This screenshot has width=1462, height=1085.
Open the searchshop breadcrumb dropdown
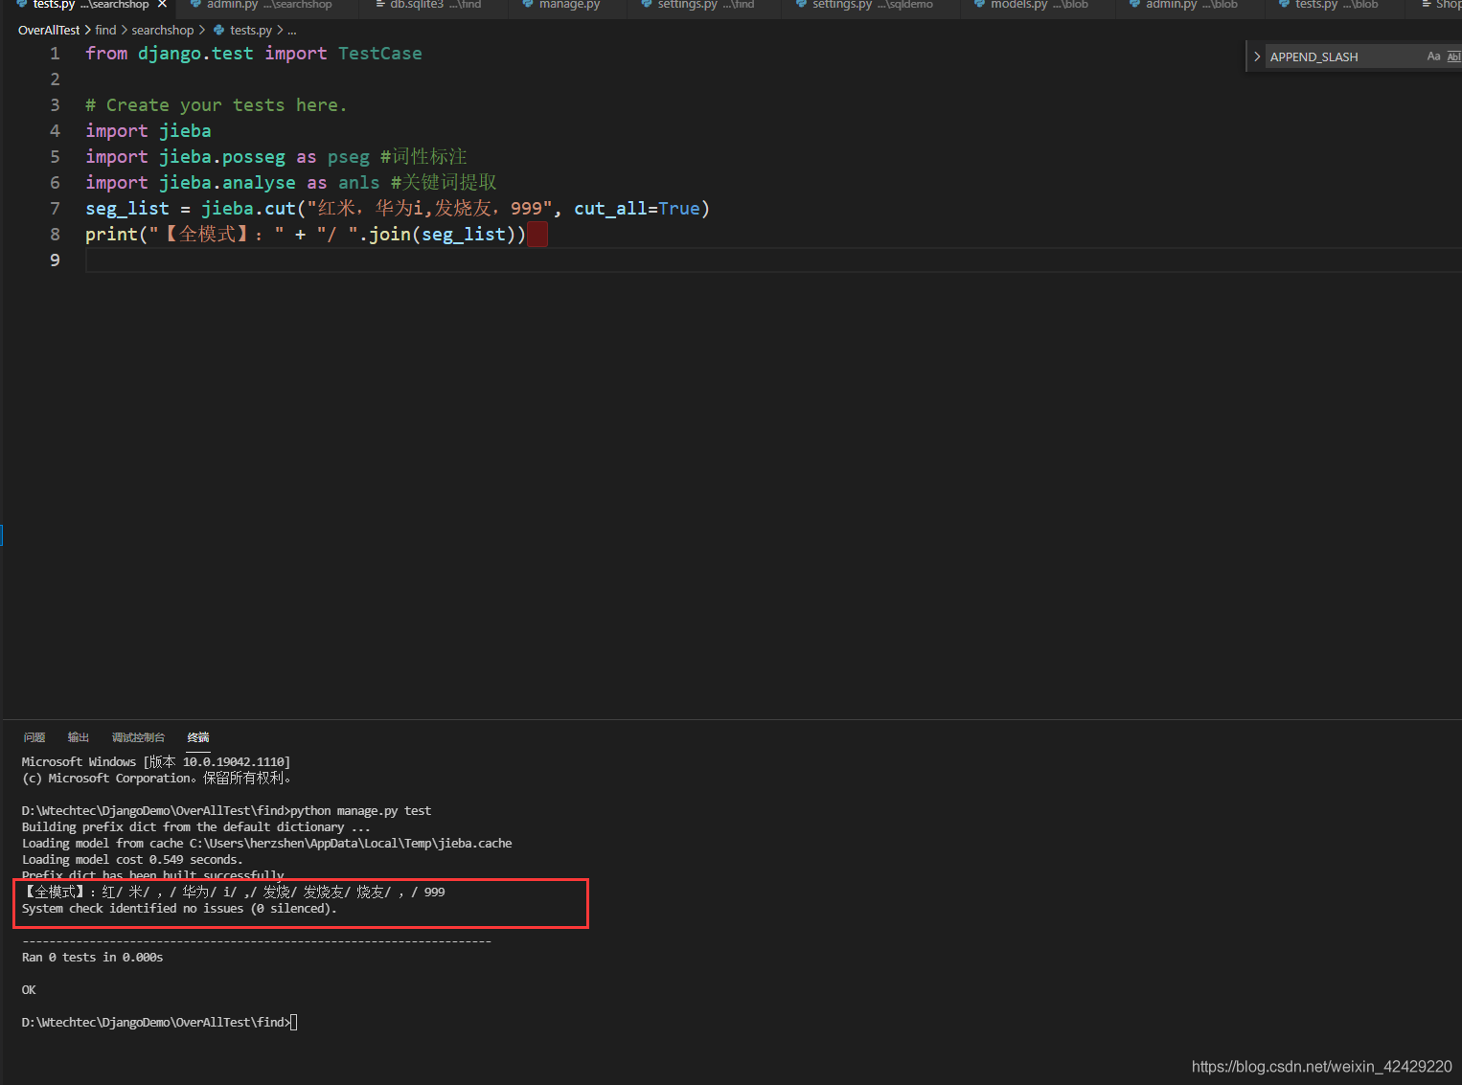[163, 30]
